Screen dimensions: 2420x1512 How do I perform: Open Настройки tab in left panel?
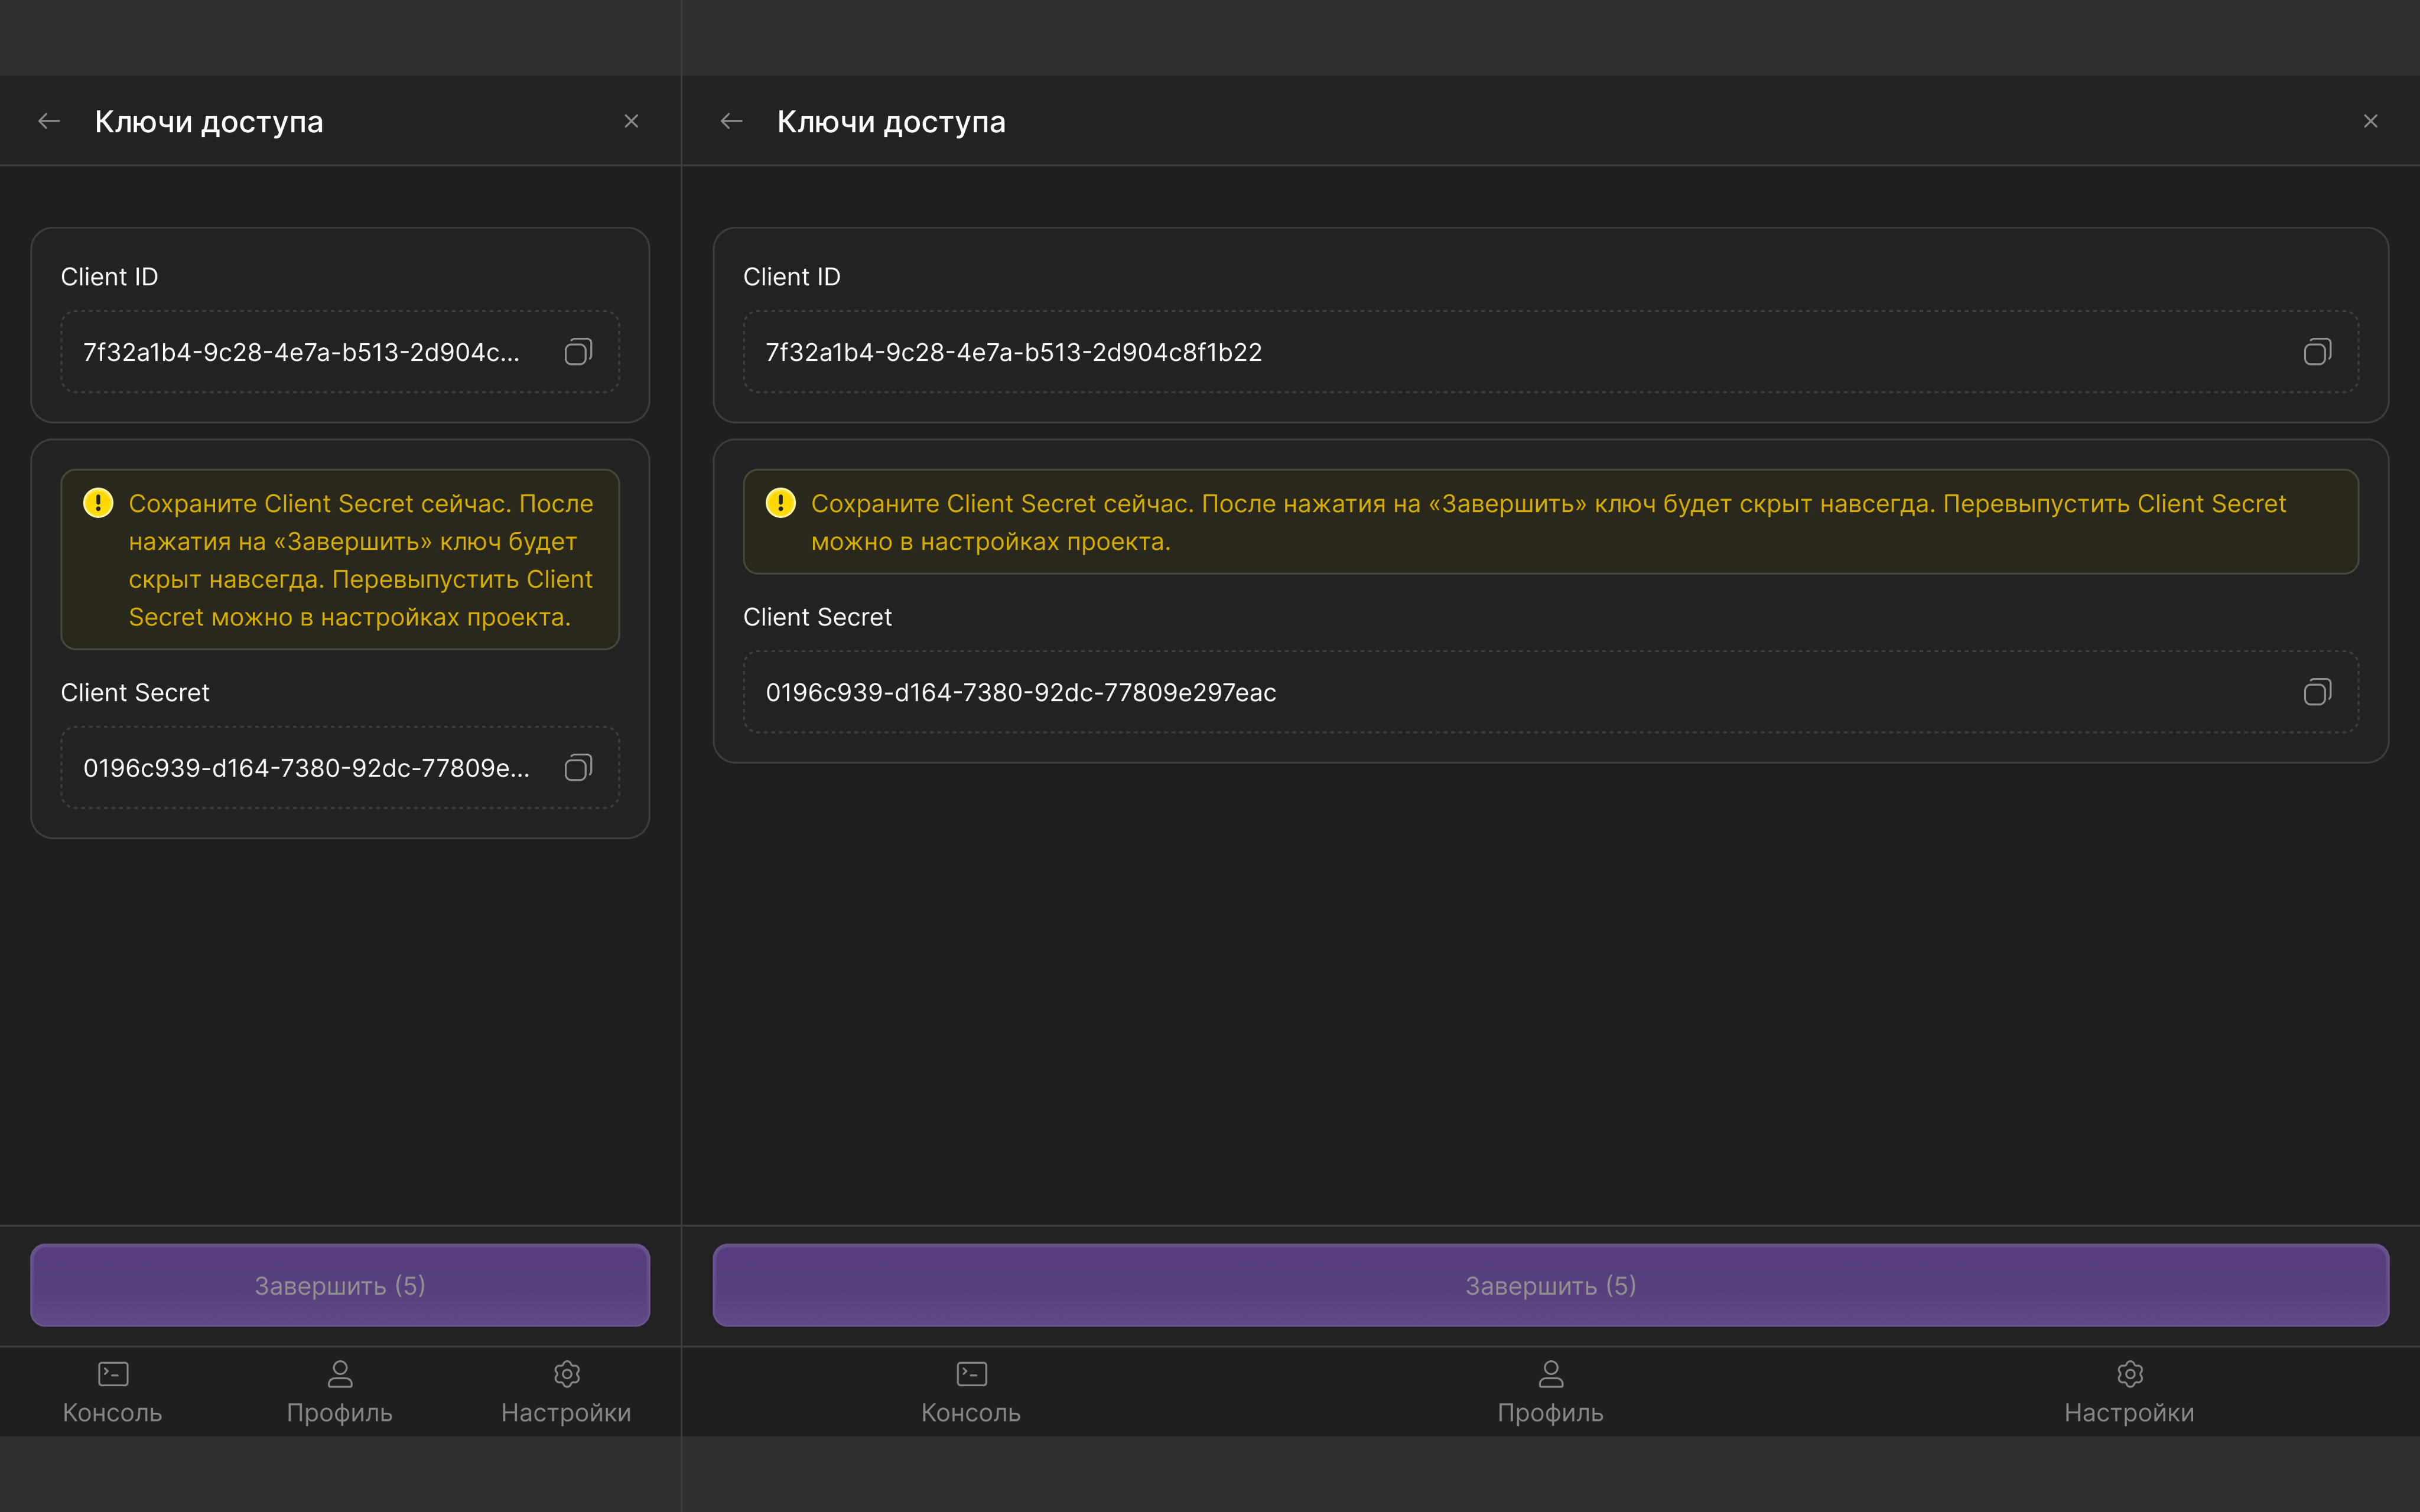[567, 1392]
